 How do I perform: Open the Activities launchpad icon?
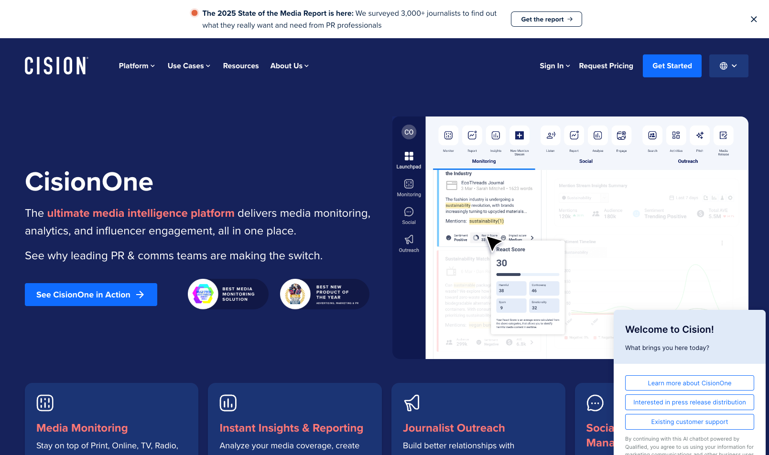(x=676, y=136)
